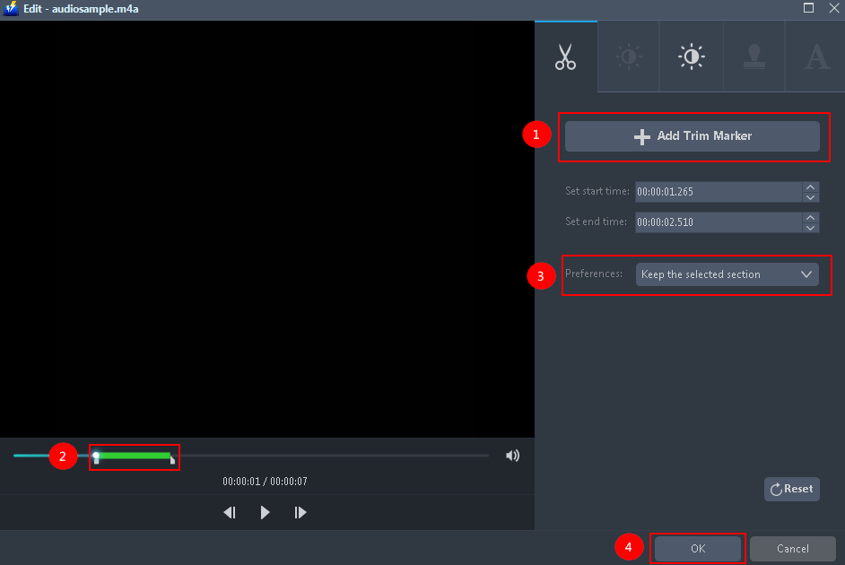The image size is (845, 565).
Task: Click the green trimmed section on timeline
Action: click(135, 456)
